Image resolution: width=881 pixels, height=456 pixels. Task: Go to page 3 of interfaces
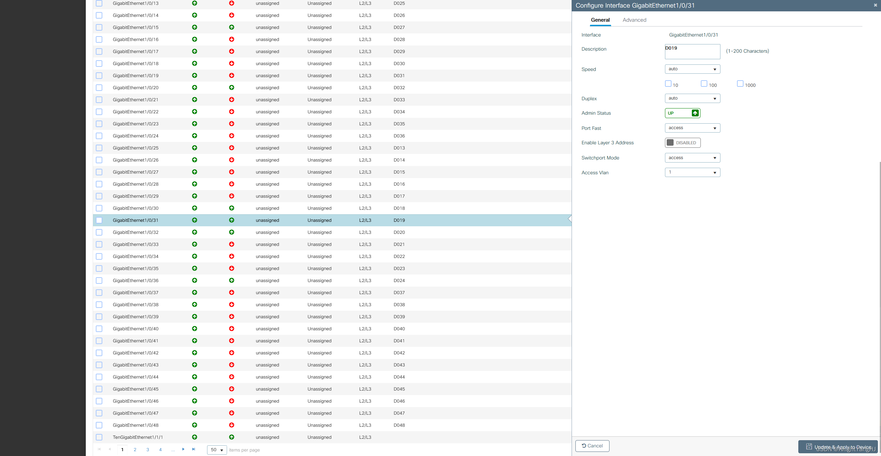click(x=148, y=449)
